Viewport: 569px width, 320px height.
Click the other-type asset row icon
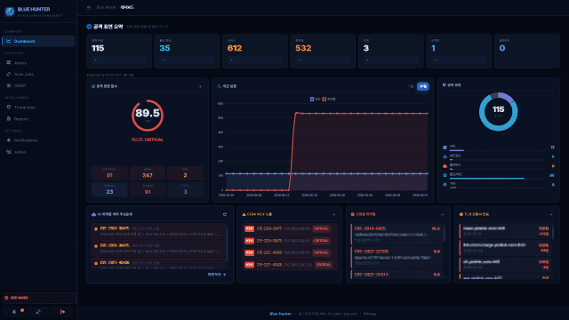pyautogui.click(x=445, y=184)
